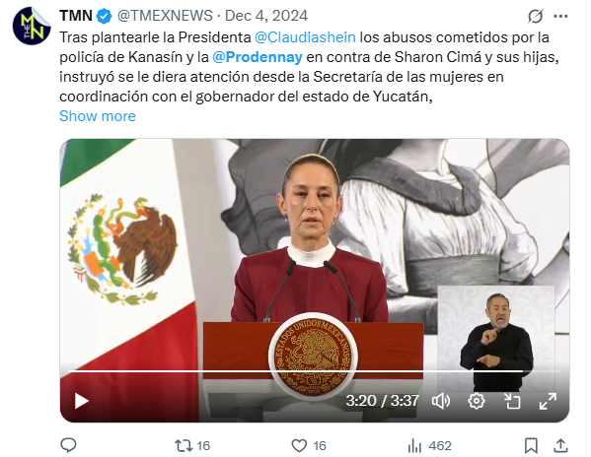Image resolution: width=591 pixels, height=457 pixels.
Task: Expand video to fullscreen
Action: 548,401
